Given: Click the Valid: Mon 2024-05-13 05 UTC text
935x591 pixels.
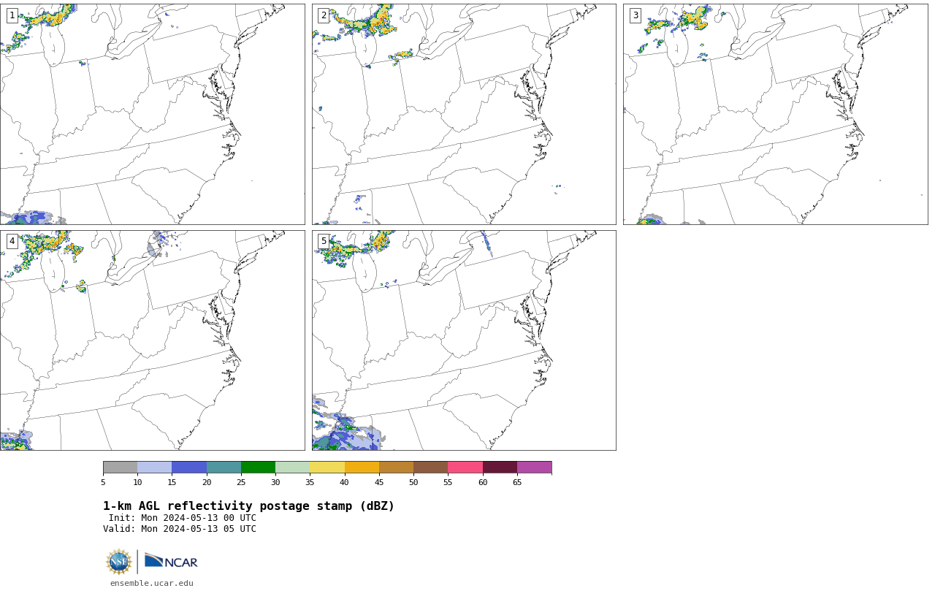Looking at the screenshot, I should 180,529.
